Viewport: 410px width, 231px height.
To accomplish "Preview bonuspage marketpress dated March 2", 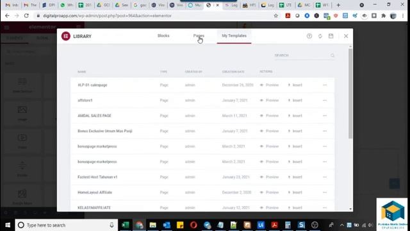I will [269, 162].
